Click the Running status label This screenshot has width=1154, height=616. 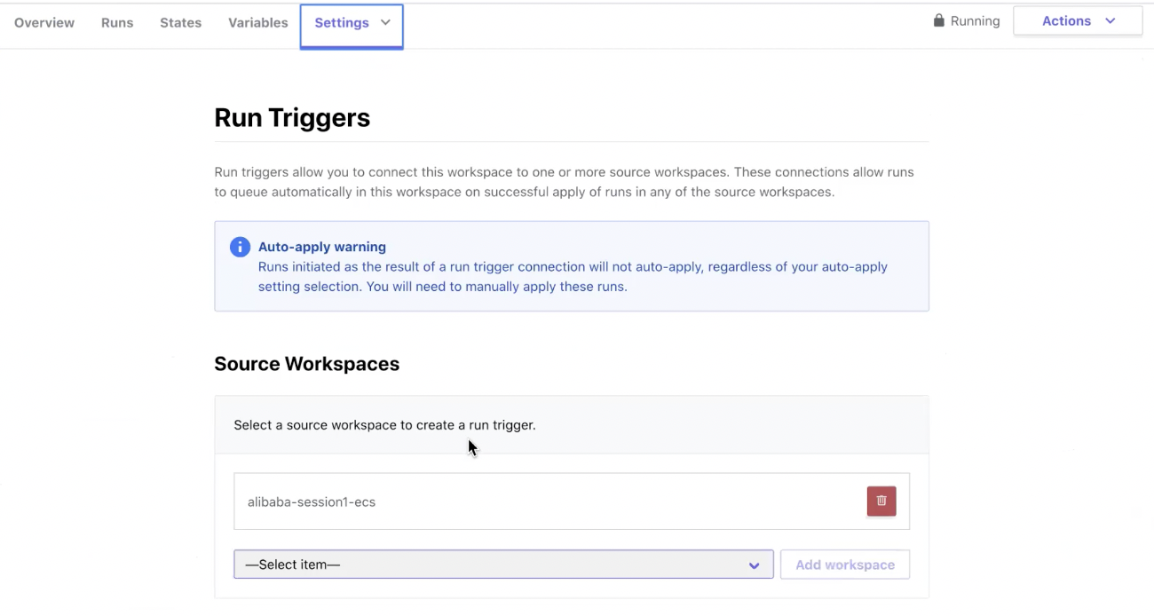coord(974,20)
